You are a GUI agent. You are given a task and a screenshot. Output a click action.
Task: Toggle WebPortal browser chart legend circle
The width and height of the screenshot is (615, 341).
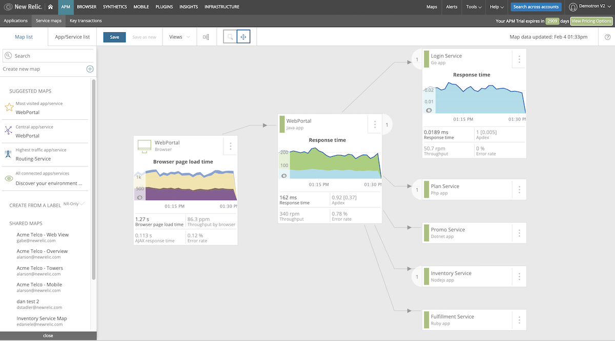click(x=140, y=197)
